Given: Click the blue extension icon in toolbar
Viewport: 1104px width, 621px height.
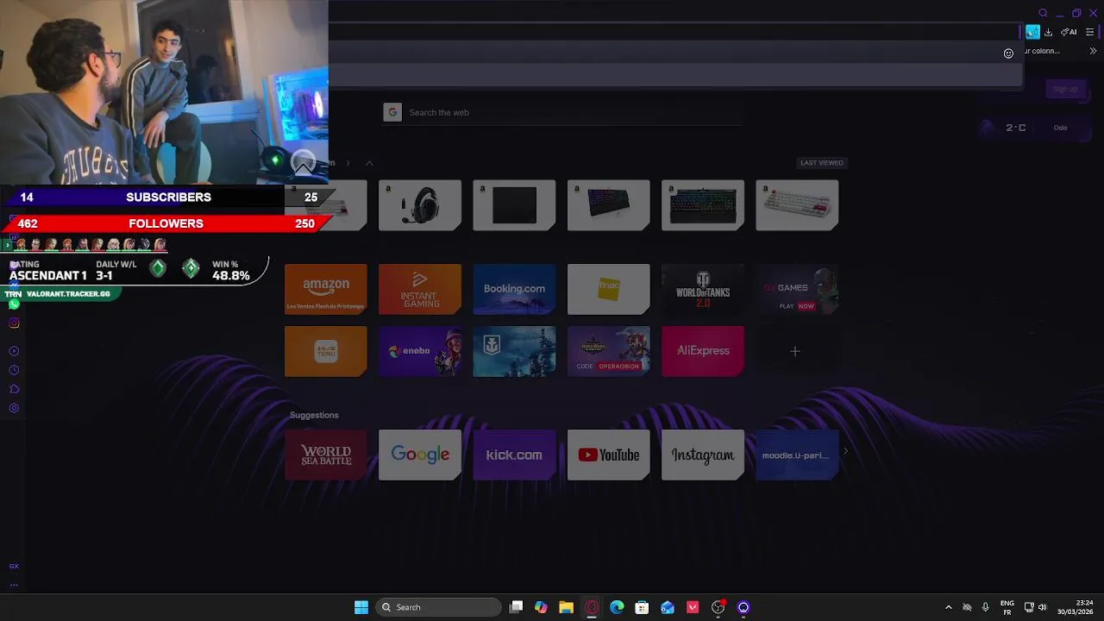Looking at the screenshot, I should tap(1032, 32).
